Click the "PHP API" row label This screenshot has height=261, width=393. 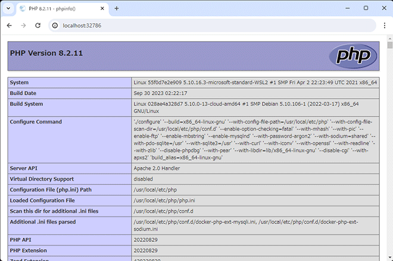point(21,240)
